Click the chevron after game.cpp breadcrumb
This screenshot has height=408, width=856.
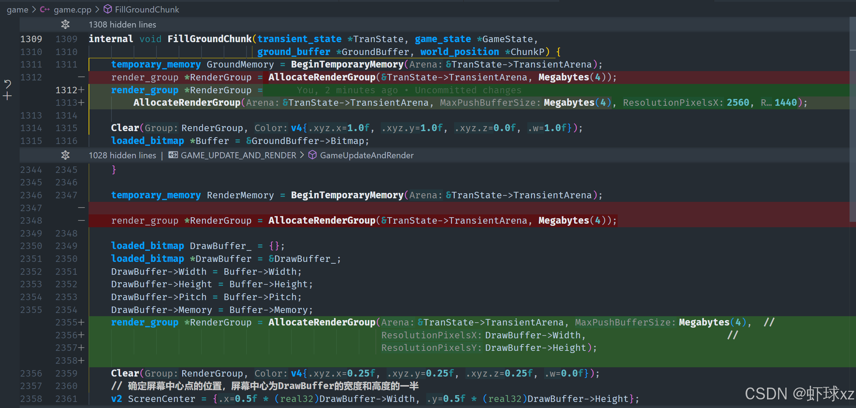coord(97,10)
